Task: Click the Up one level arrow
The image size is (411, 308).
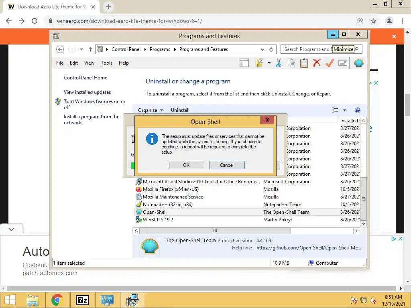Action: 90,49
